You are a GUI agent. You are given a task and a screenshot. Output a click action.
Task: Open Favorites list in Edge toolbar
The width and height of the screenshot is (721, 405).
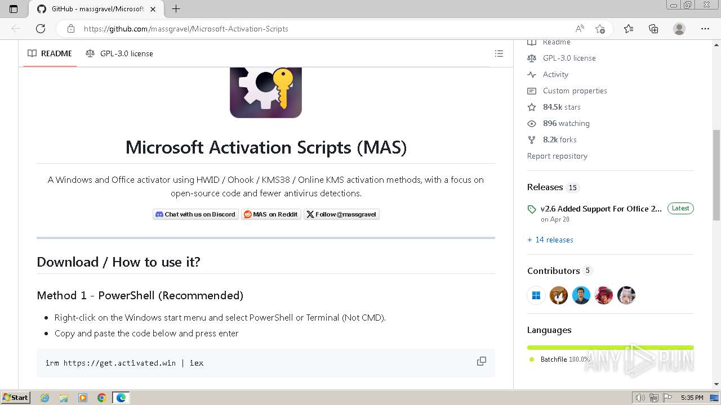coord(629,29)
